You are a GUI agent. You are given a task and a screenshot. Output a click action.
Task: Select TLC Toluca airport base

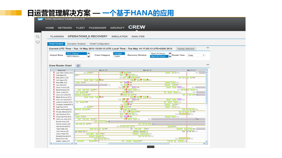click(77, 54)
